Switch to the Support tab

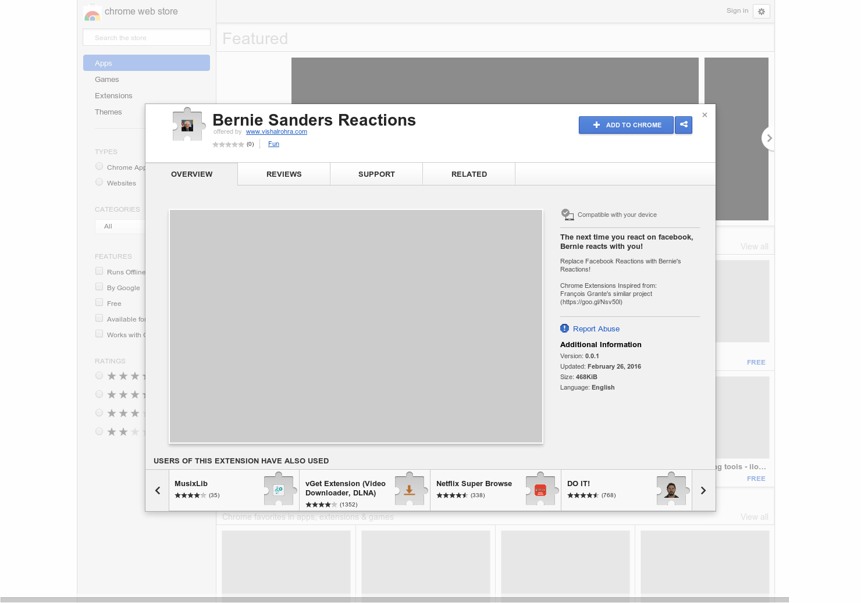click(x=376, y=174)
